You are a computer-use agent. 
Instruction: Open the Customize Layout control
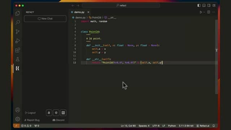[214, 5]
